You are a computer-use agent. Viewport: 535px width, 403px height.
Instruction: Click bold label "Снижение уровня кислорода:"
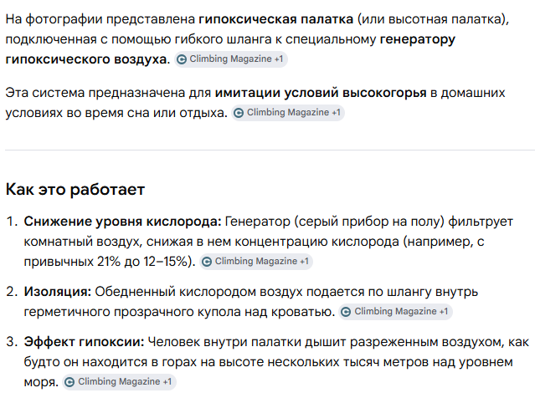122,222
